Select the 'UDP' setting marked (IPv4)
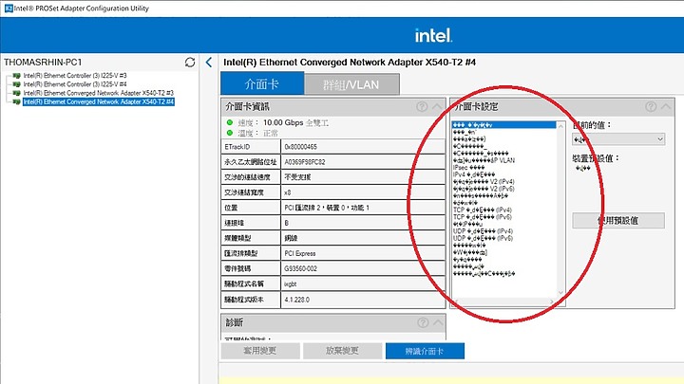This screenshot has width=684, height=384. click(483, 231)
